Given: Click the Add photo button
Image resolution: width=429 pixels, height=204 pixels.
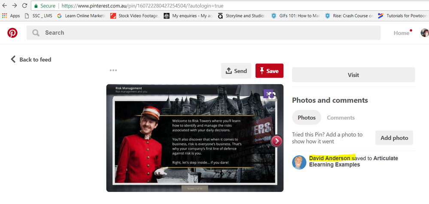Looking at the screenshot, I should coord(394,138).
